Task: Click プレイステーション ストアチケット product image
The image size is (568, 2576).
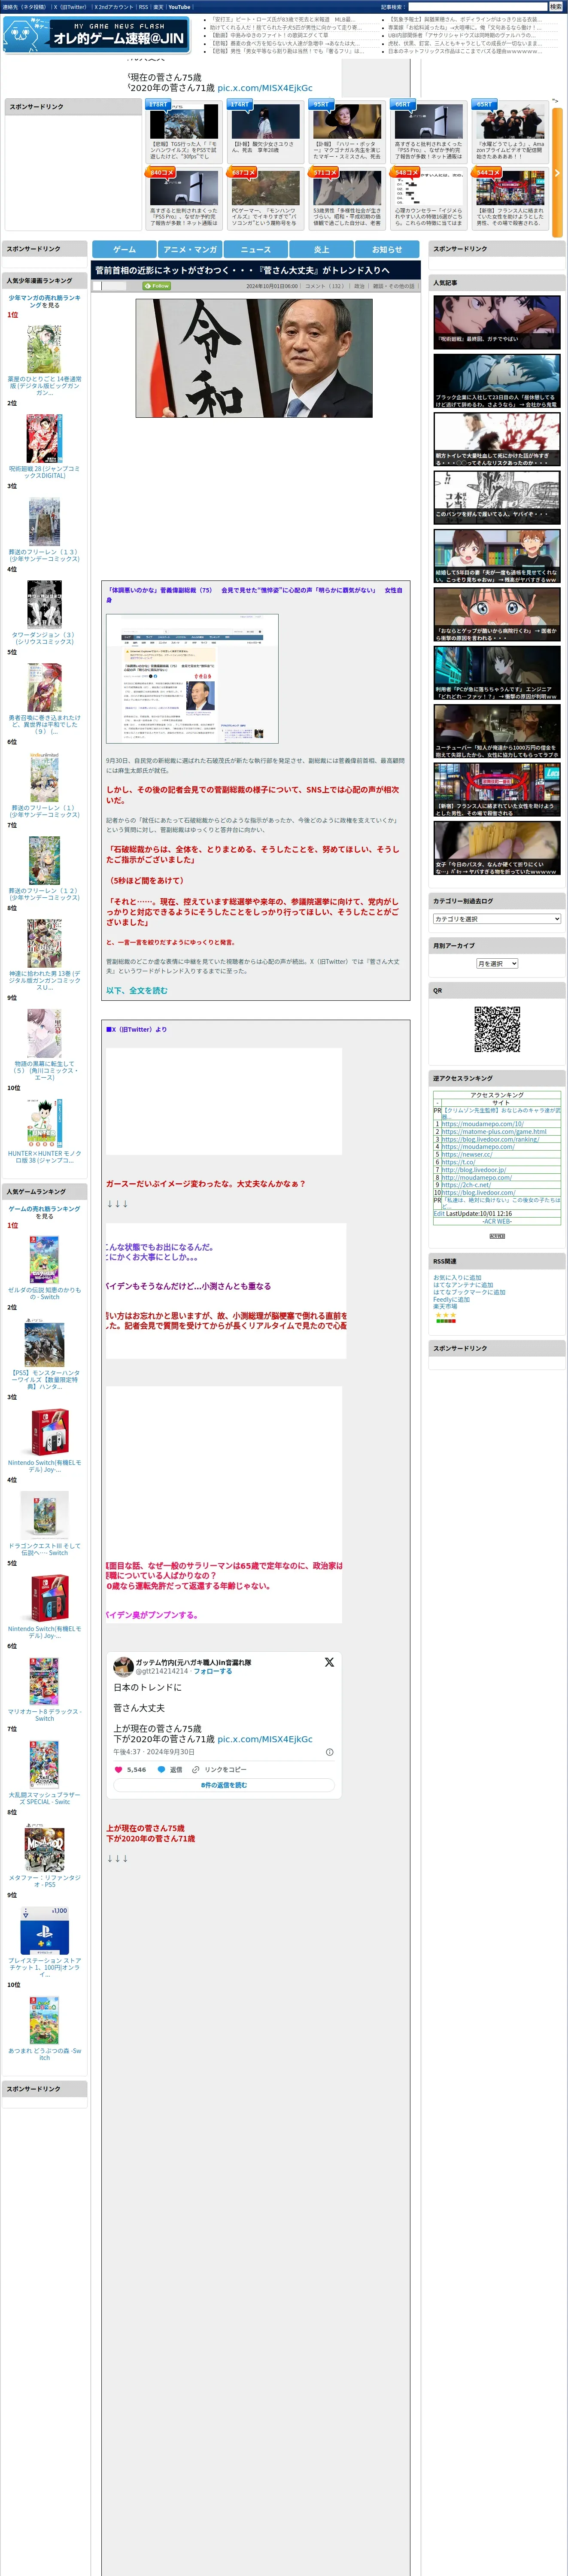Action: click(x=44, y=1931)
